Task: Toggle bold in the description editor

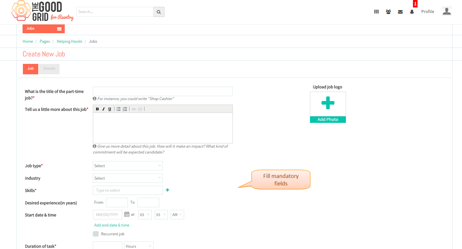Action: coord(97,109)
